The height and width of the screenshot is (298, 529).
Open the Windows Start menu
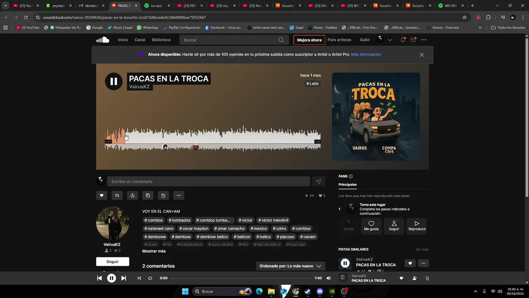185,291
